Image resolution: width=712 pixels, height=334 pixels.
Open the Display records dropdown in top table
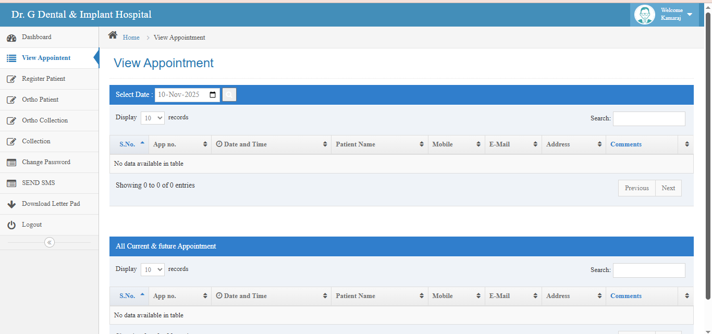(152, 118)
